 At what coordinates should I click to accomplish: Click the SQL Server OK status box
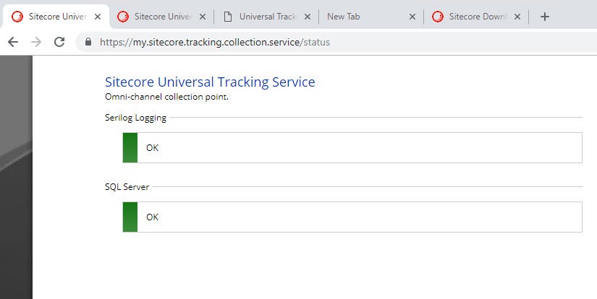click(362, 217)
